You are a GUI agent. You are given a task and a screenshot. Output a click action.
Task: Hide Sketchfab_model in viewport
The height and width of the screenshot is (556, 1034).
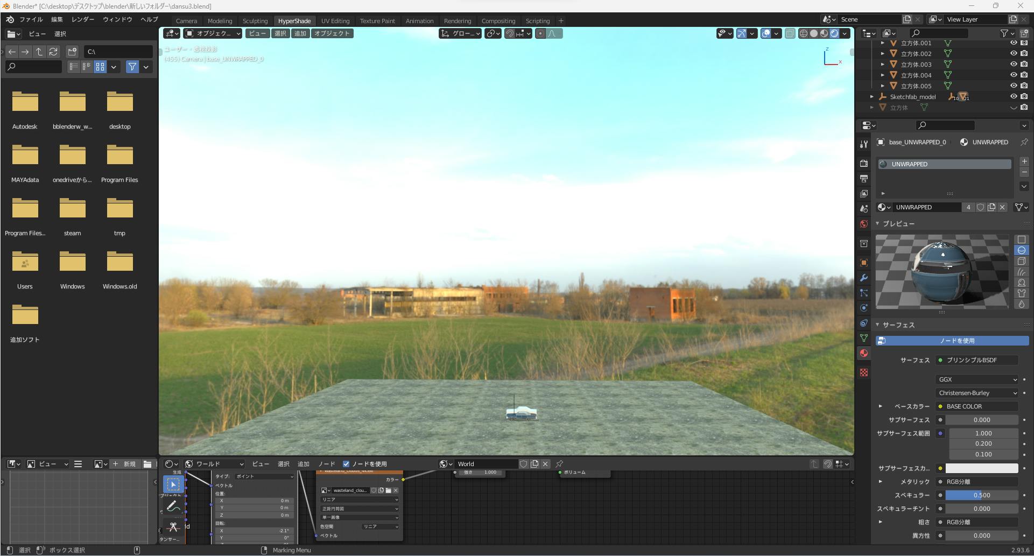[x=1014, y=97]
